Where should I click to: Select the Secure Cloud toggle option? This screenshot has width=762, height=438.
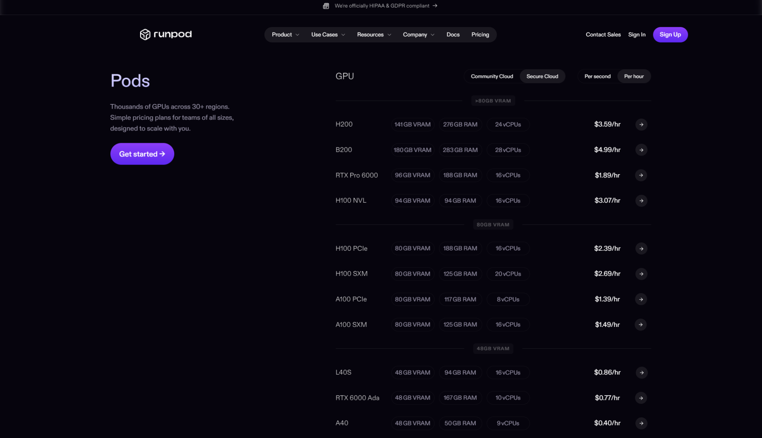tap(542, 77)
